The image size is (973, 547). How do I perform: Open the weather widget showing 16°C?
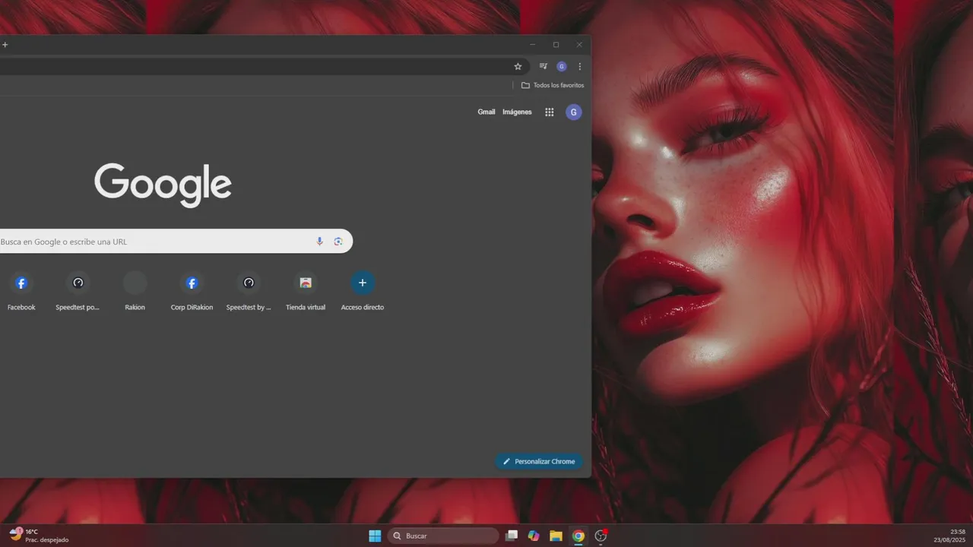(x=39, y=536)
